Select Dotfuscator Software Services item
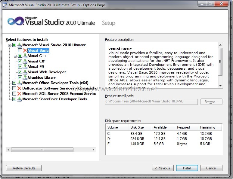Screen dimensions: 233x179 point(59,88)
